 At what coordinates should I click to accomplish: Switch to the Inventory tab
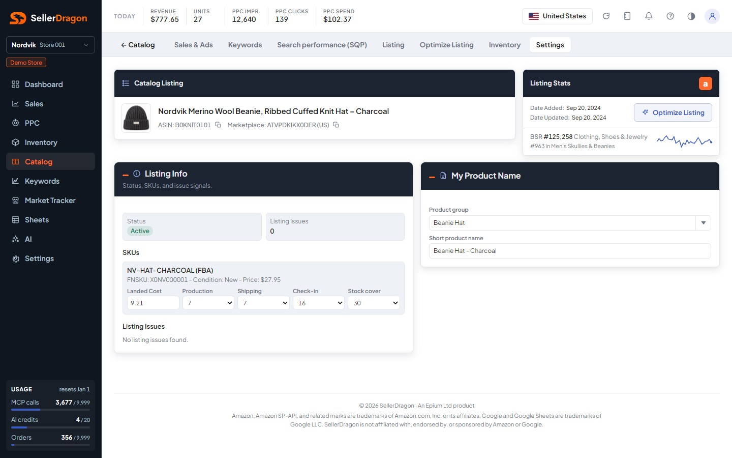[505, 45]
